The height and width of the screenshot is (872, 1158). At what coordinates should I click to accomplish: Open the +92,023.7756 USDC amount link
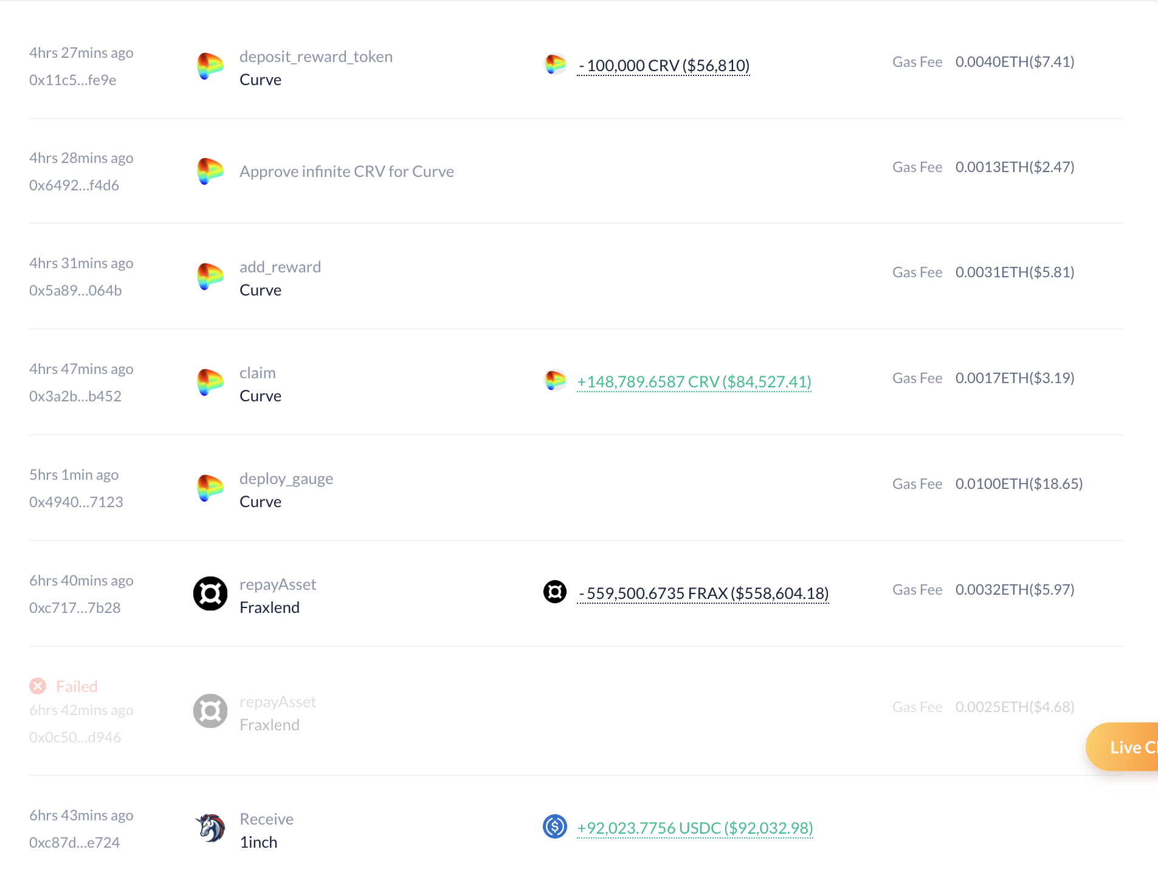[695, 828]
